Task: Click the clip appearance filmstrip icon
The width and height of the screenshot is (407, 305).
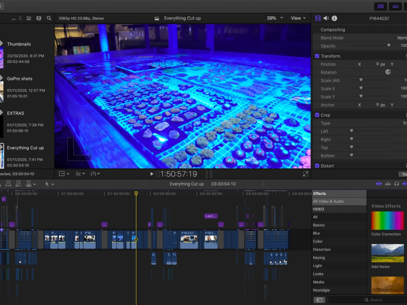Action: click(x=39, y=18)
